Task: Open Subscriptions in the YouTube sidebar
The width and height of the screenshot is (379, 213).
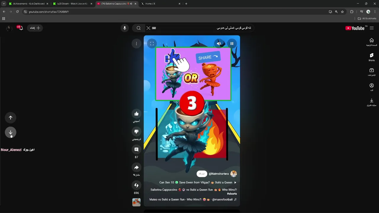Action: point(372,72)
